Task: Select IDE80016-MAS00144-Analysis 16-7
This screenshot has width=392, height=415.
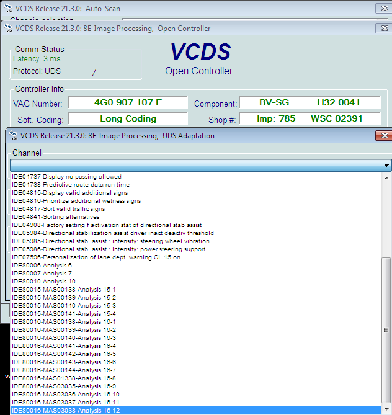Action: click(x=195, y=370)
